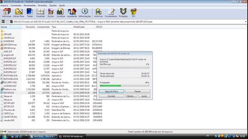The width and height of the screenshot is (248, 139).
Task: Open the Comandos menu
Action: [16, 5]
